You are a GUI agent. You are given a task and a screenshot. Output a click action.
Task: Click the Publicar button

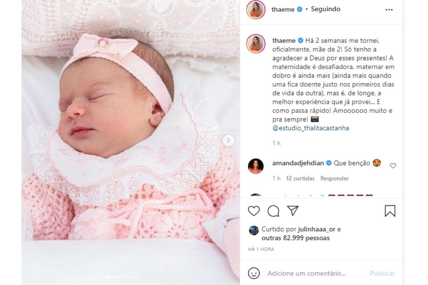(382, 274)
